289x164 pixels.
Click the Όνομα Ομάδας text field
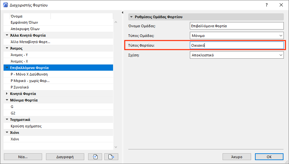(x=237, y=26)
